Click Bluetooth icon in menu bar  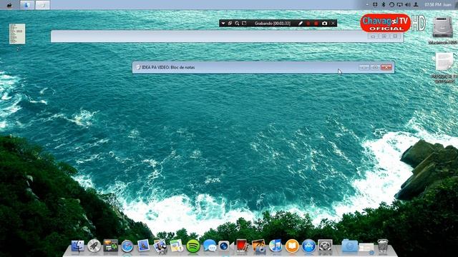pyautogui.click(x=384, y=5)
